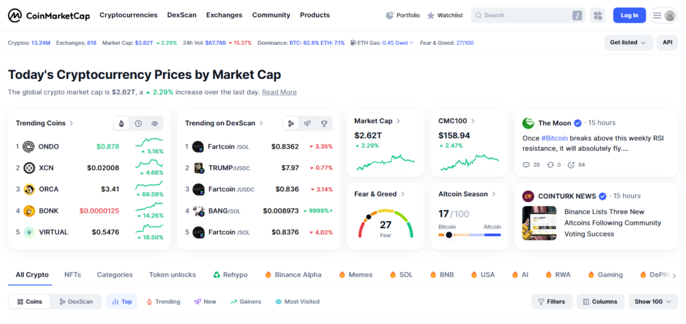Viewport: 686px width, 324px height.
Task: Open the Watchlist star icon
Action: (431, 15)
